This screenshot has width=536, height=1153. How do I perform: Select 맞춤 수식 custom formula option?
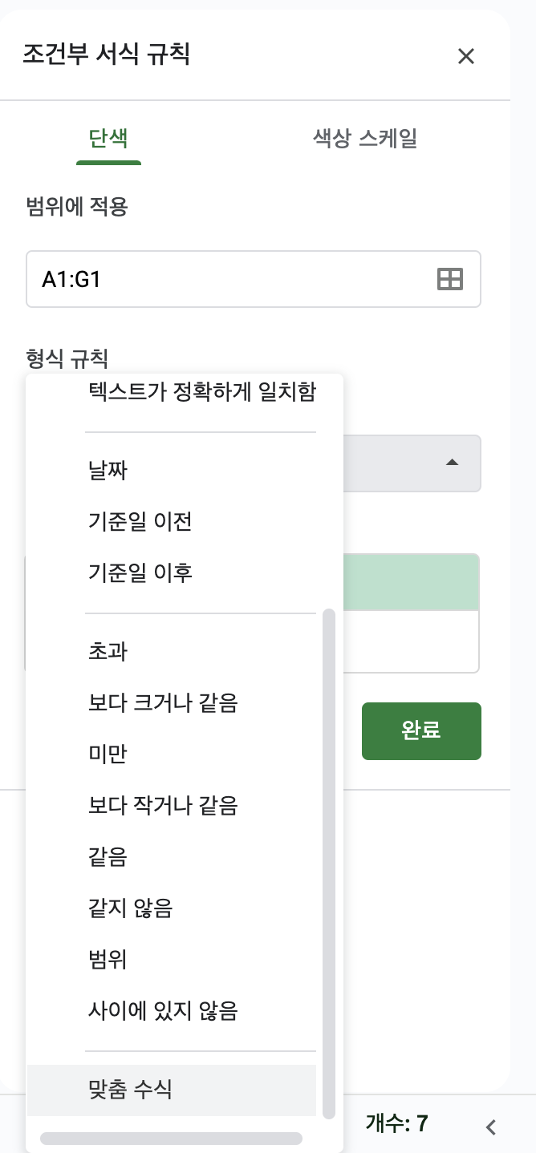coord(131,1090)
